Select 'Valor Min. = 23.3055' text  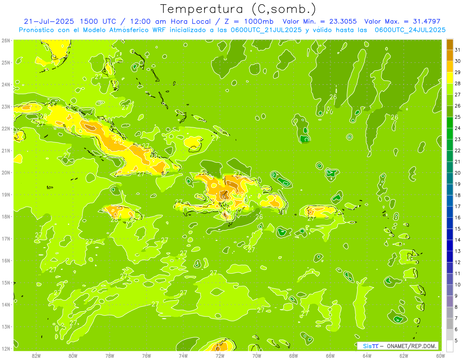pyautogui.click(x=320, y=21)
